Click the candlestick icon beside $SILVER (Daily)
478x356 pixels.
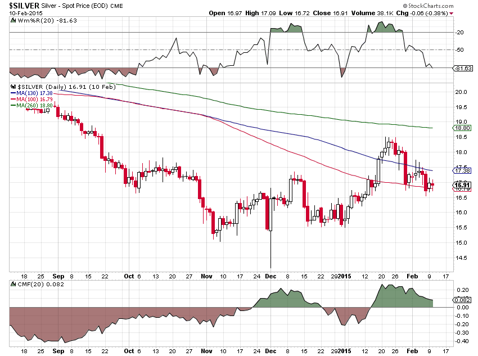click(x=13, y=87)
